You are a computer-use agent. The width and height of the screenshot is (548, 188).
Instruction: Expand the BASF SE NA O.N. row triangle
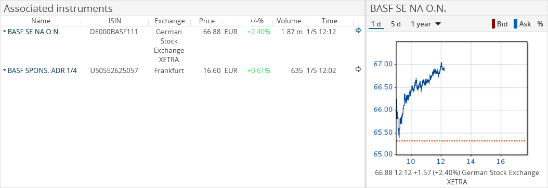[4, 32]
